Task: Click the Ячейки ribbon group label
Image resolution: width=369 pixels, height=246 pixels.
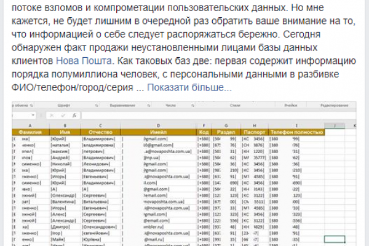Action: click(x=291, y=105)
